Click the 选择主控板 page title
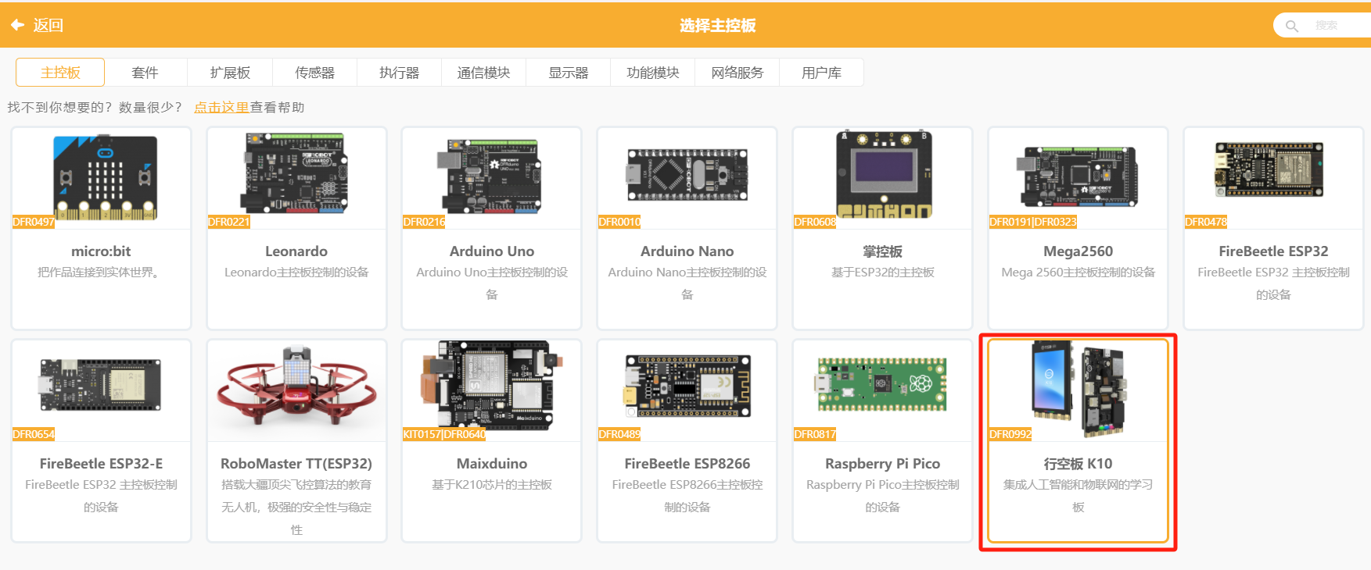The height and width of the screenshot is (570, 1371). [x=717, y=26]
